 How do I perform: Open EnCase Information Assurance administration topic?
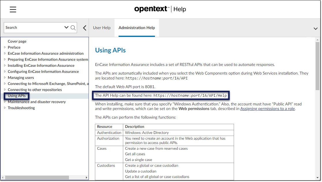46,53
